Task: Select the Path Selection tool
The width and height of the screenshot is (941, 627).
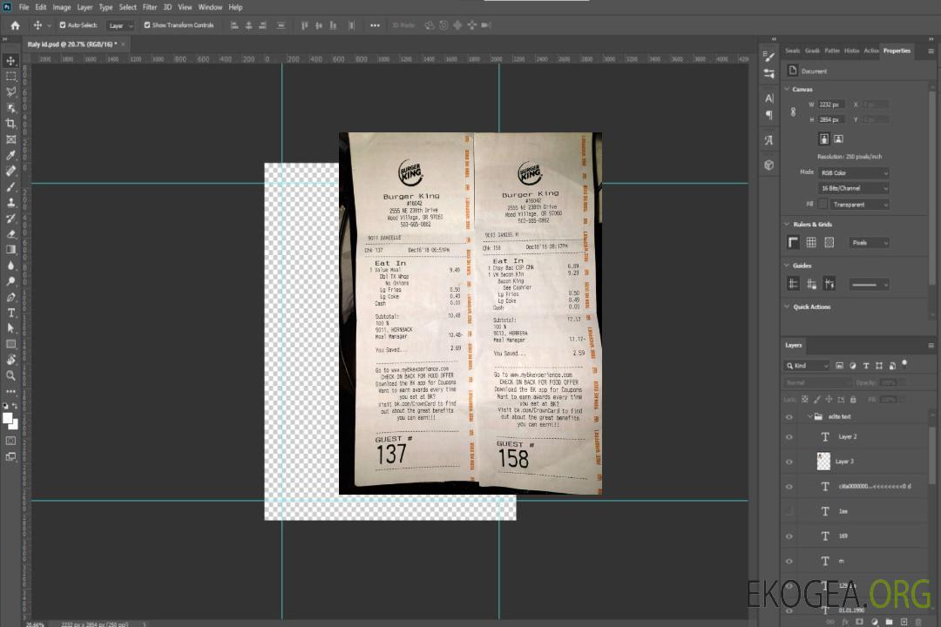Action: 10,328
